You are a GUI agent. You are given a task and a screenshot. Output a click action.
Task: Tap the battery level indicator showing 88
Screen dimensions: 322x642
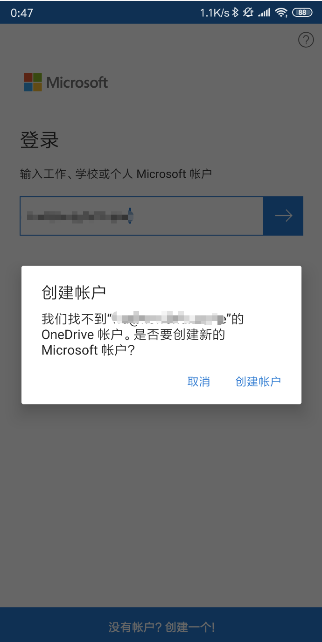pos(302,13)
